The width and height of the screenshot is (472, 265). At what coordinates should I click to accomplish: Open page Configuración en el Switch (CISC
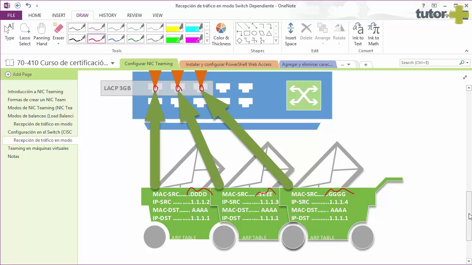(40, 132)
